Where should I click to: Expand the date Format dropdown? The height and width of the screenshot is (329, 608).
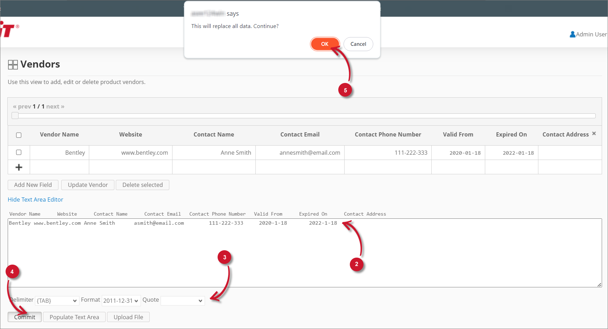point(121,301)
